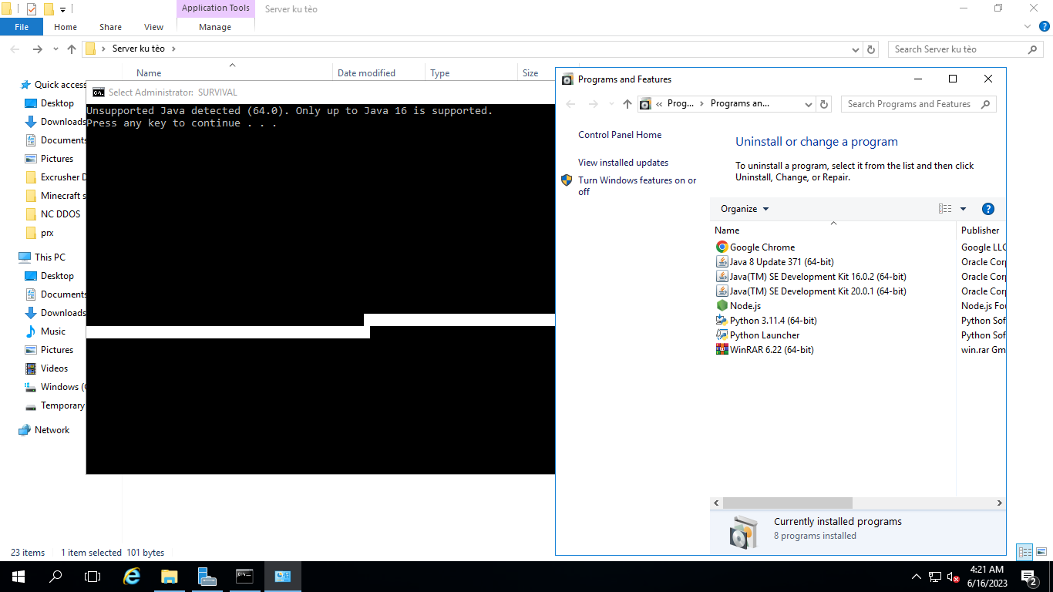1053x592 pixels.
Task: Open the notification center icon
Action: pos(1028,576)
